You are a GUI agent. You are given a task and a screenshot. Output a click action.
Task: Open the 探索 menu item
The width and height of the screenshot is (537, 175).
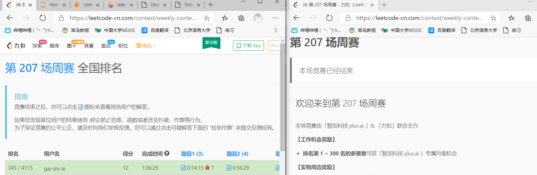click(x=37, y=46)
